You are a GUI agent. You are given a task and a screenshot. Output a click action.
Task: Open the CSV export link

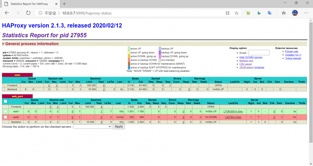point(246,64)
